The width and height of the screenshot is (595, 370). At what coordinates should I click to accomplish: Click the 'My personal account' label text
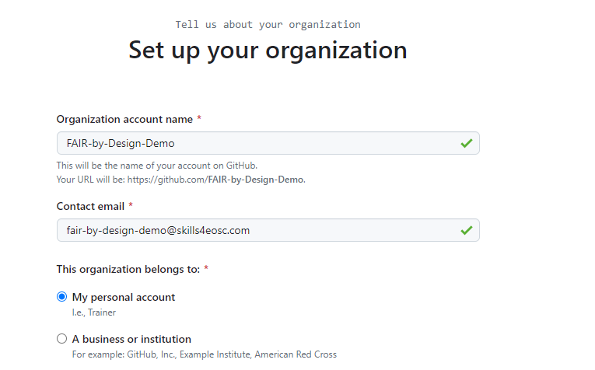click(124, 297)
